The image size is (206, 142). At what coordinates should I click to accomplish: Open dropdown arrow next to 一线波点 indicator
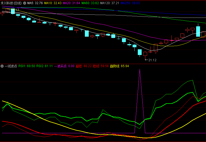click(2, 66)
